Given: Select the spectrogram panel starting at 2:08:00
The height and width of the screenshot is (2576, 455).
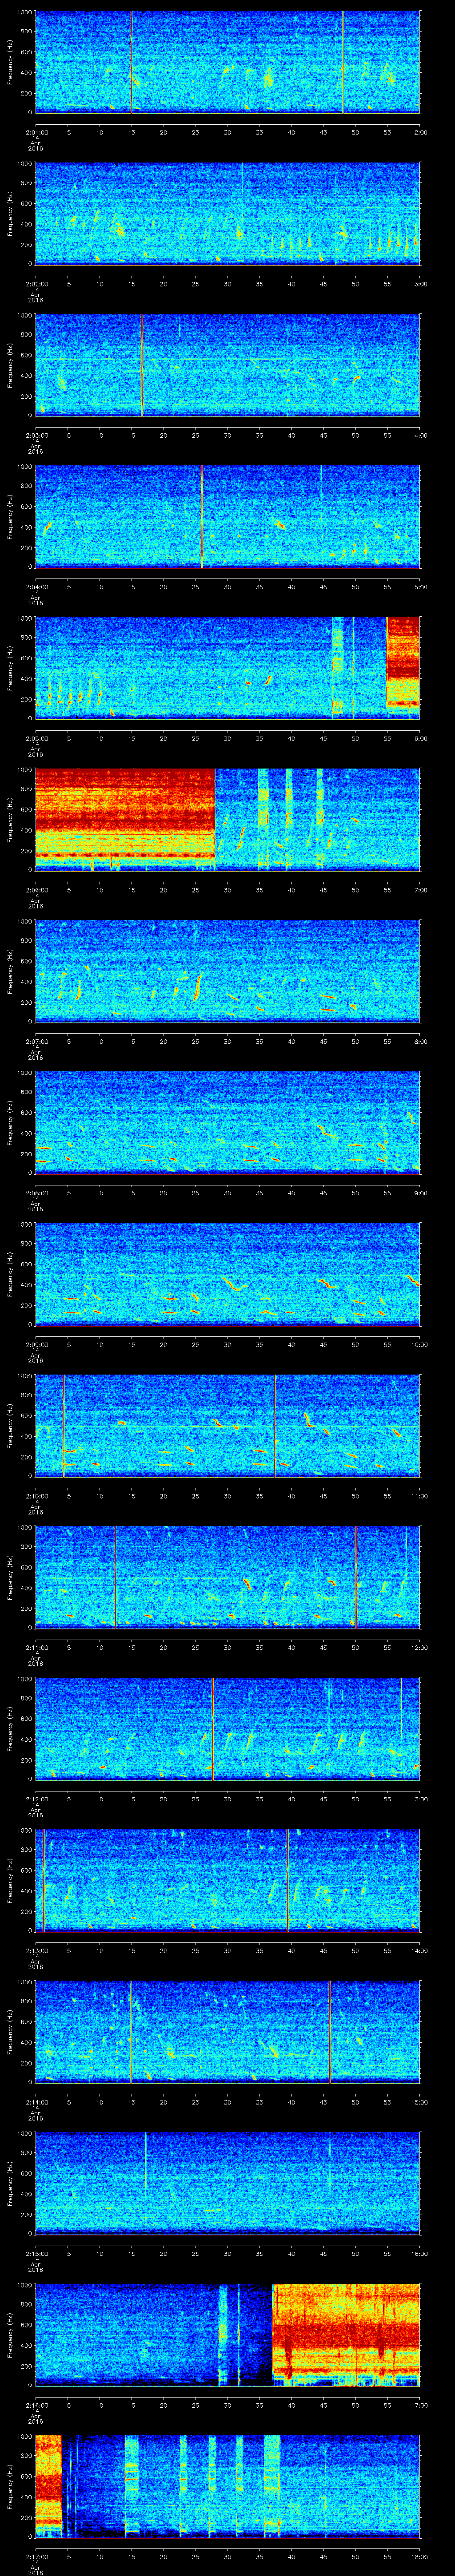Looking at the screenshot, I should coord(227,1122).
